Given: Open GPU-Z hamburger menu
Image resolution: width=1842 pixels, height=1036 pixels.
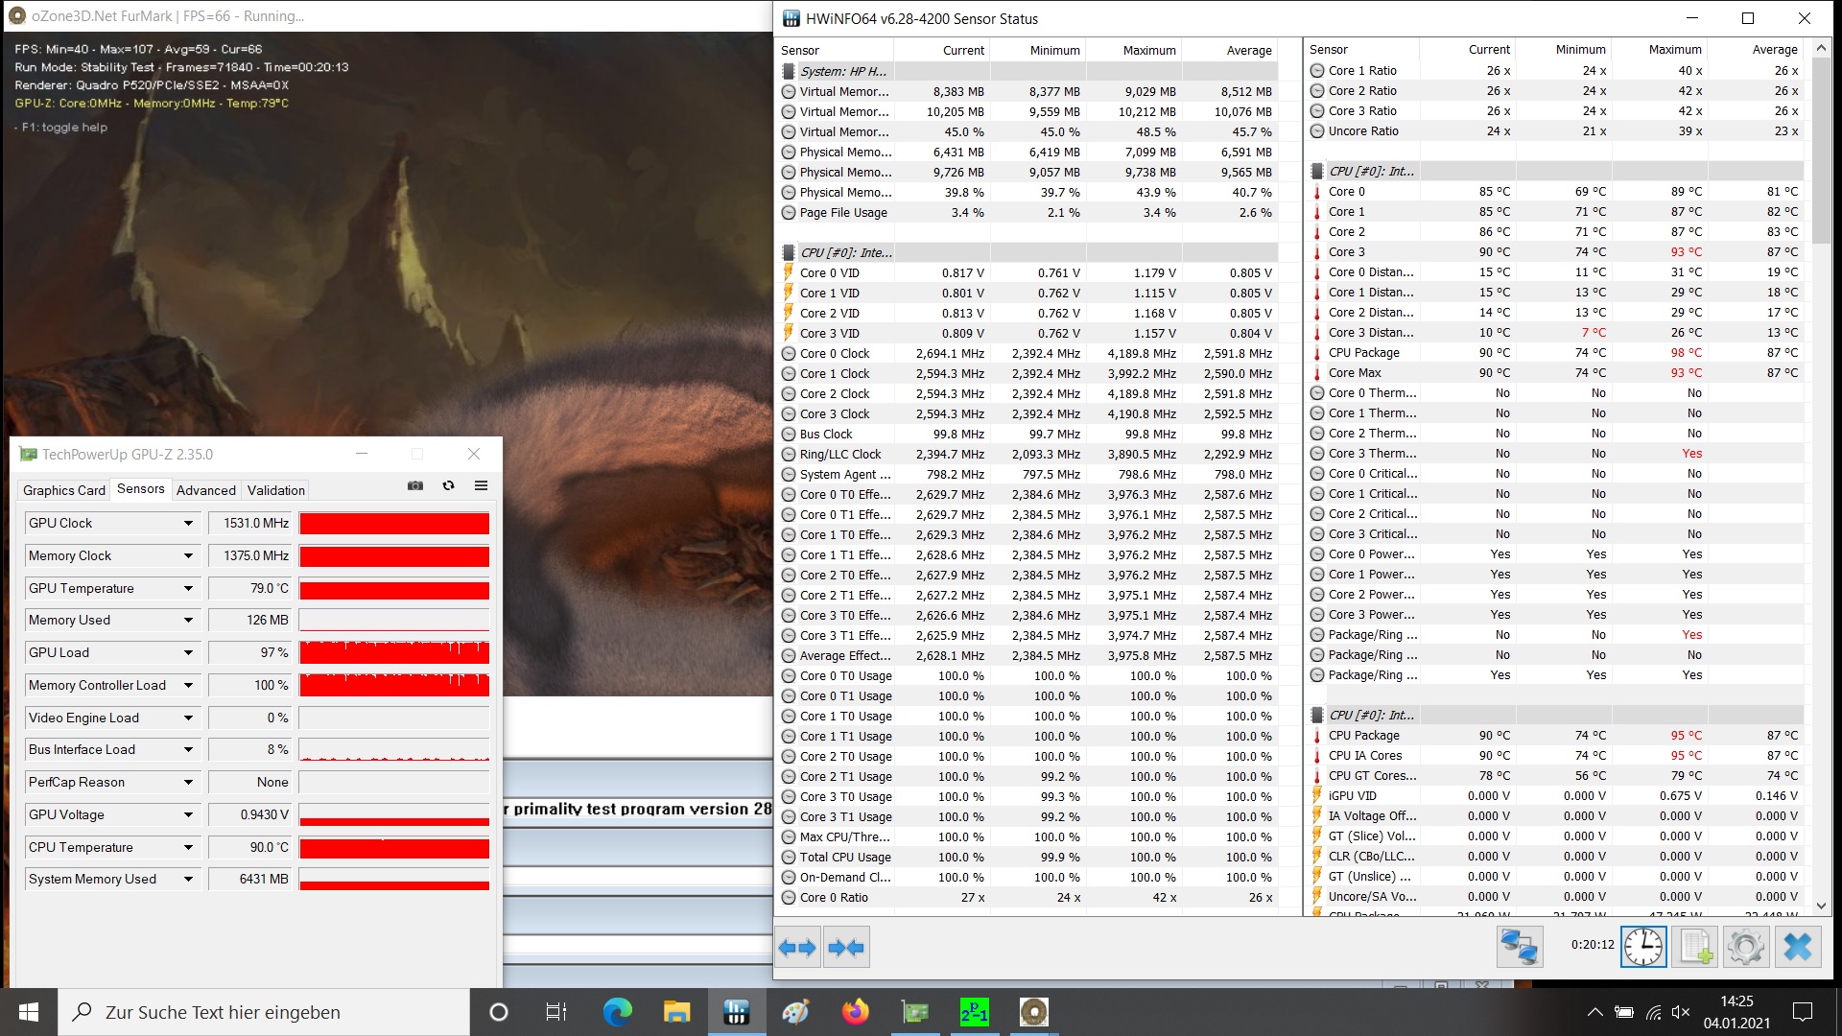Looking at the screenshot, I should pyautogui.click(x=481, y=486).
